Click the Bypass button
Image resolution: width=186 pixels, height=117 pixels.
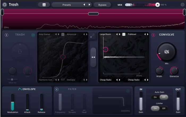(x=102, y=5)
